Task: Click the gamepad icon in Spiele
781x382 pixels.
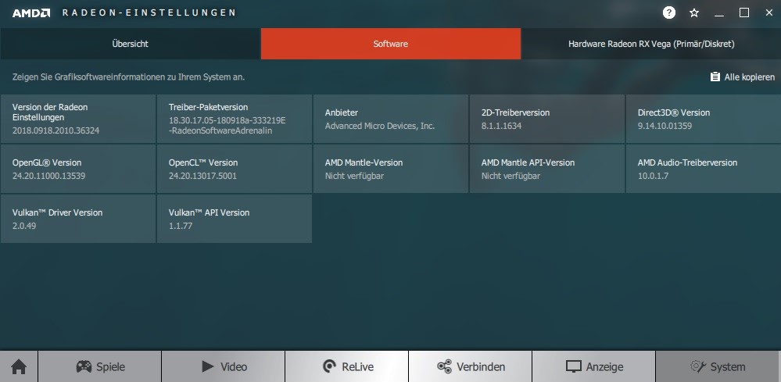Action: tap(84, 367)
